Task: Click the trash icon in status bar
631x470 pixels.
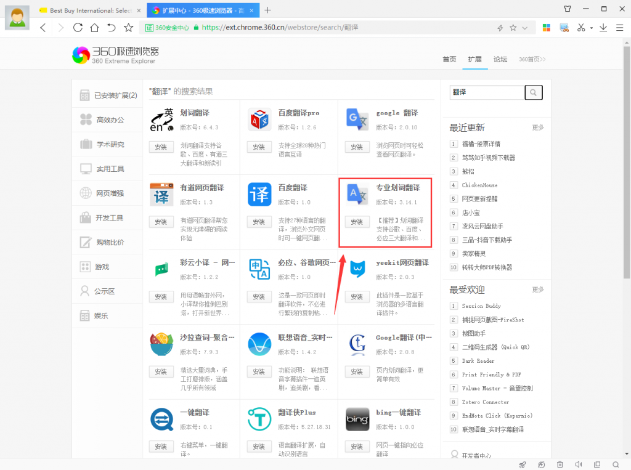Action: coord(560,464)
